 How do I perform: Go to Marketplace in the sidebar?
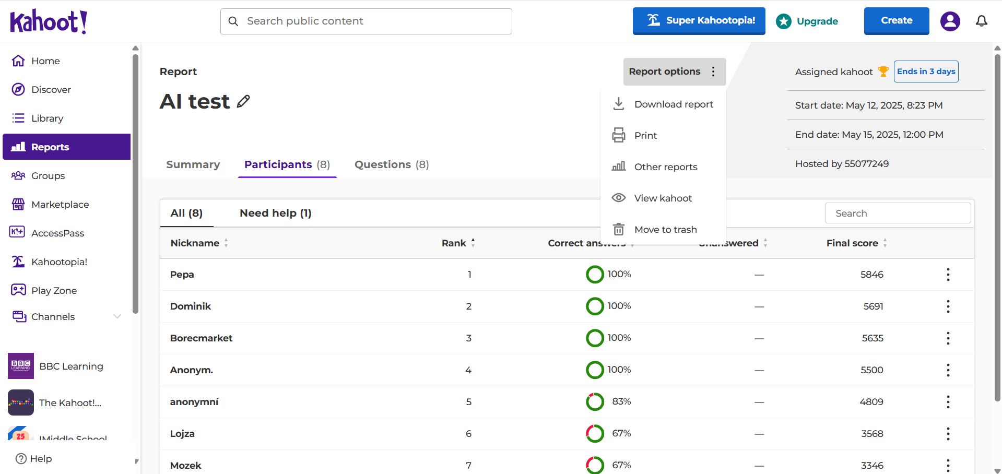pyautogui.click(x=60, y=205)
